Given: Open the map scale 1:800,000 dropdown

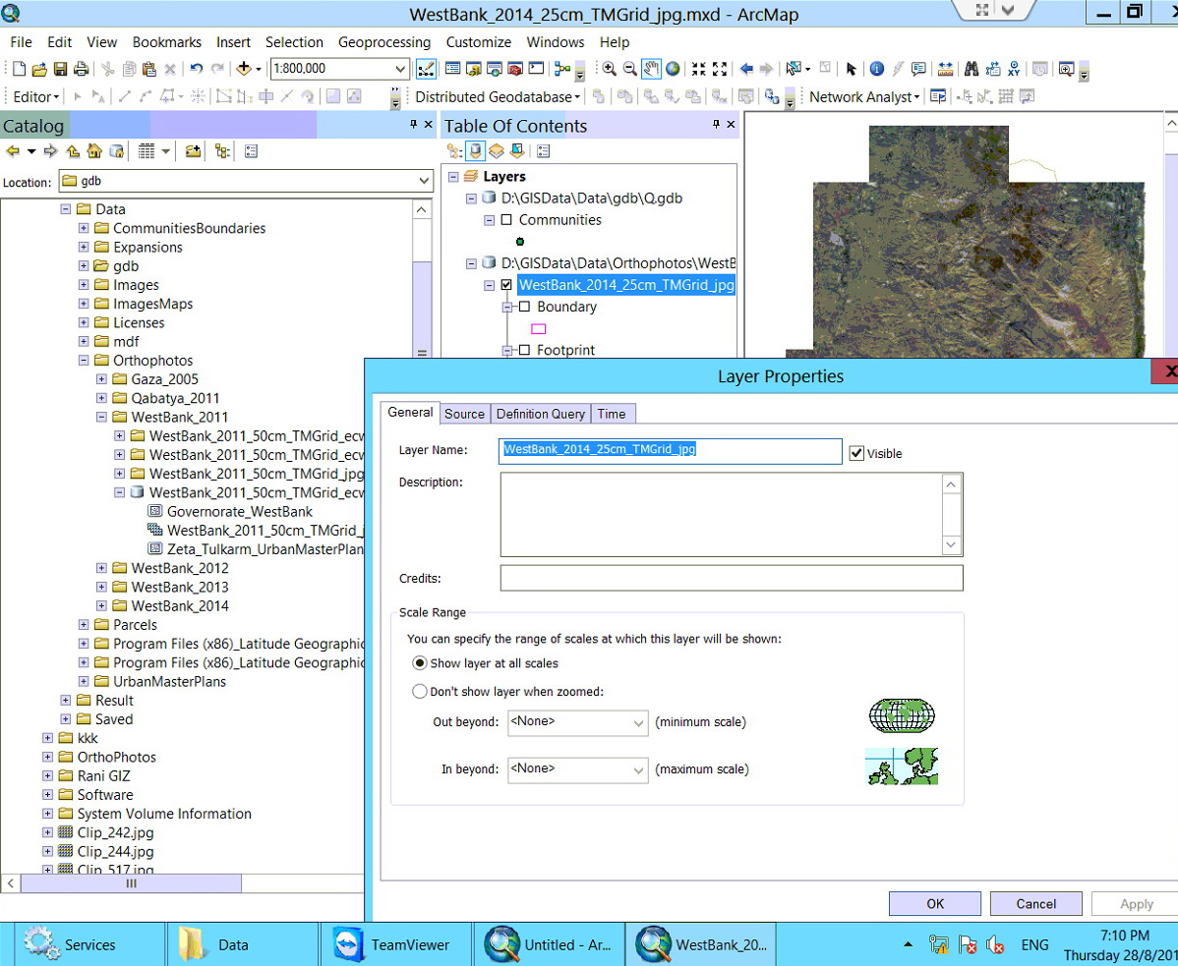Looking at the screenshot, I should 400,69.
